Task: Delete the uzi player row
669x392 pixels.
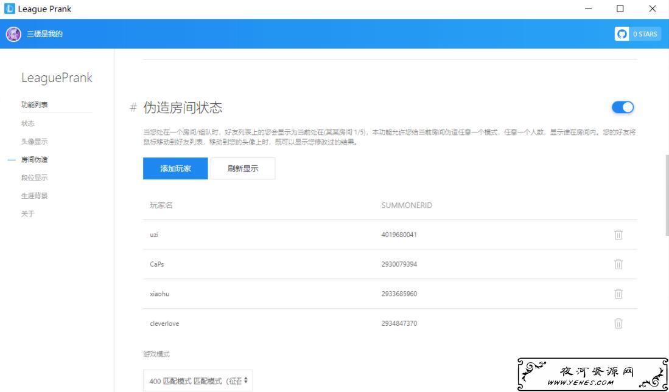Action: pos(618,235)
